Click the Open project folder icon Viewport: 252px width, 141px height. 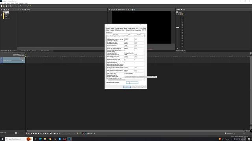pos(4,6)
